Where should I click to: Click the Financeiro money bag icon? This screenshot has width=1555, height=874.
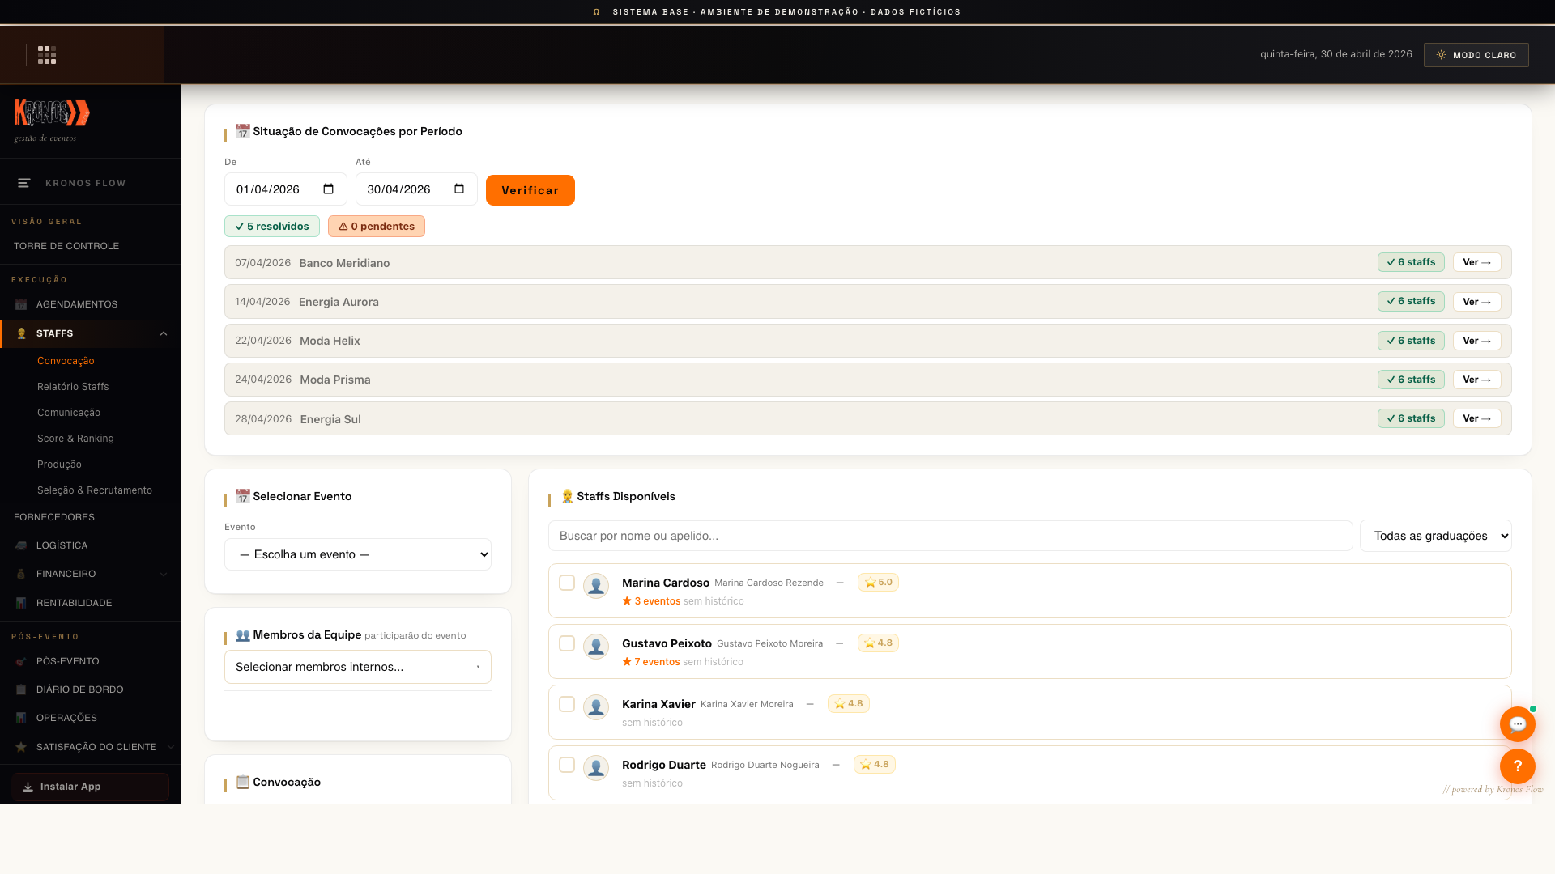[21, 574]
